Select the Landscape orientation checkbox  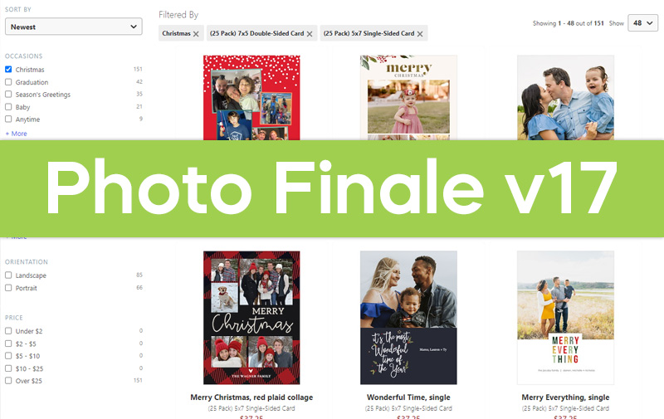coord(8,275)
